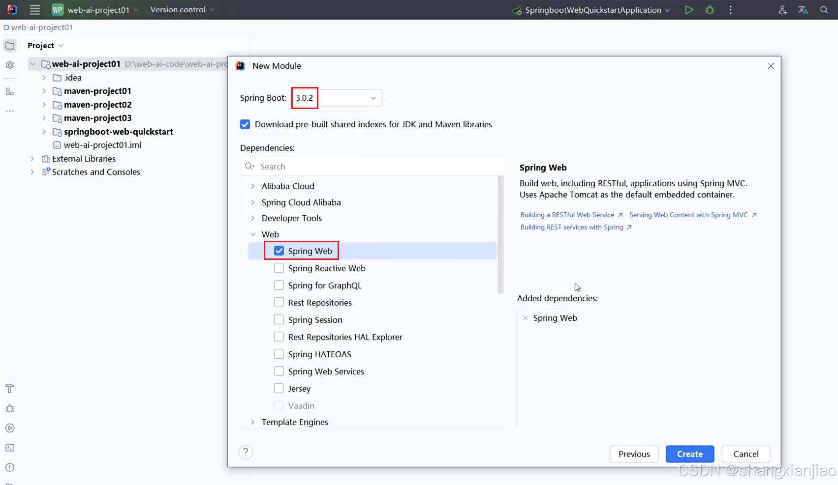
Task: Check the Spring Web Services dependency
Action: point(279,371)
